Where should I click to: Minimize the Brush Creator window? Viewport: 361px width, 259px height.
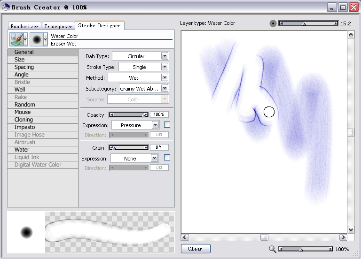coord(332,8)
